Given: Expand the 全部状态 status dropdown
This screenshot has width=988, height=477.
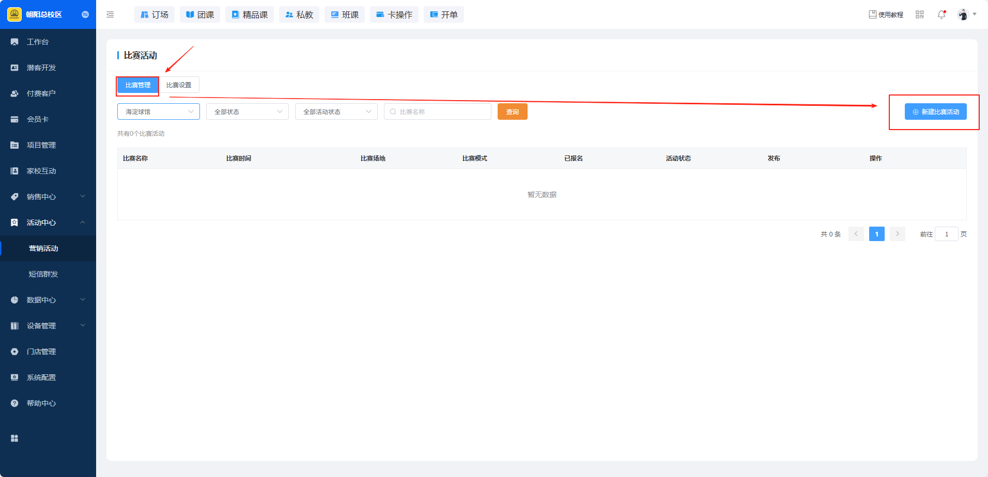Looking at the screenshot, I should pyautogui.click(x=247, y=112).
